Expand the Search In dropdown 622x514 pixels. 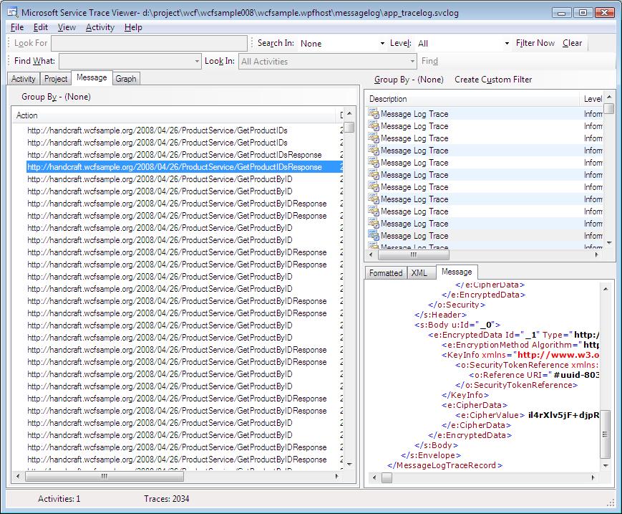click(382, 43)
